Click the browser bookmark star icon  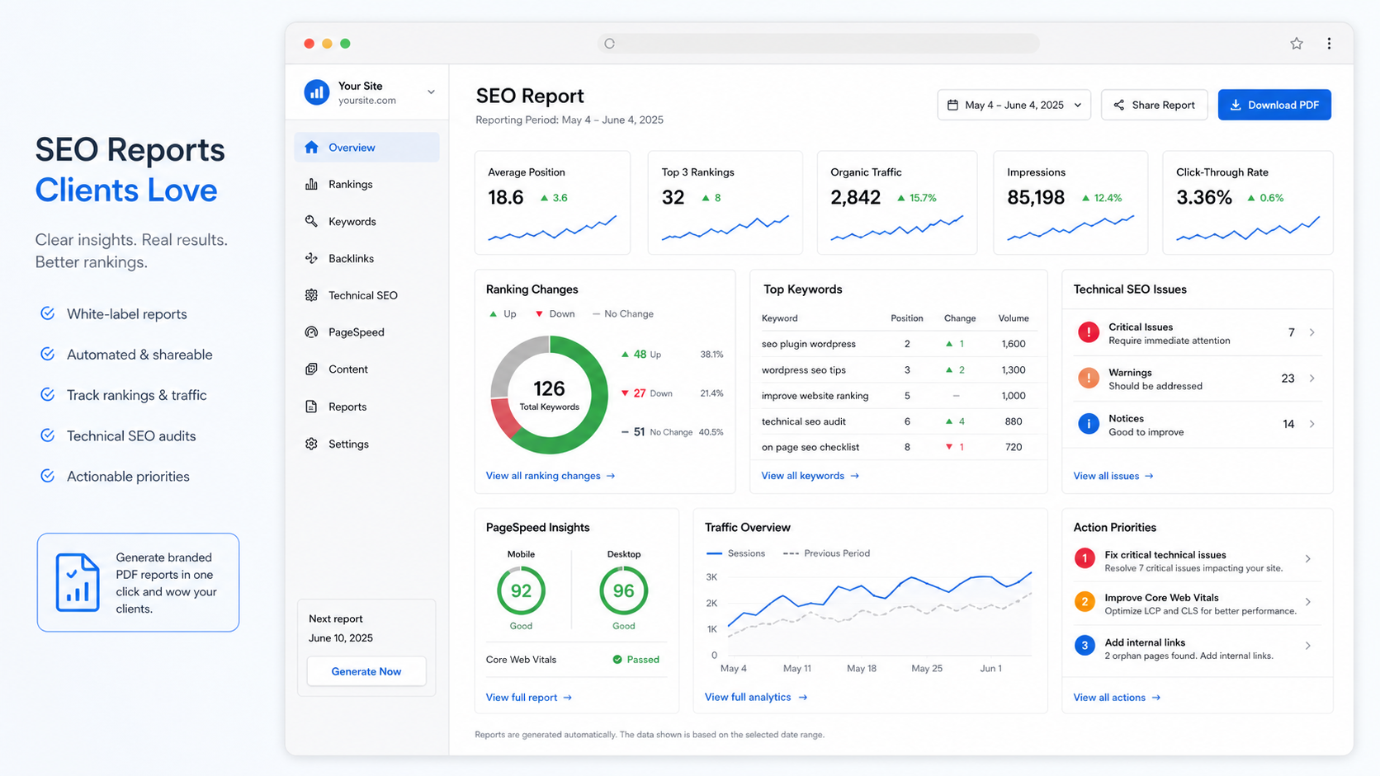pyautogui.click(x=1297, y=44)
